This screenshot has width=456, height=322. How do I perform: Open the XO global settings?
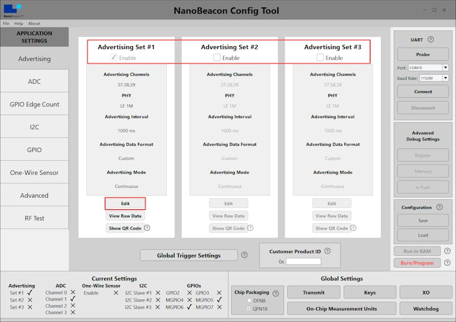click(426, 292)
